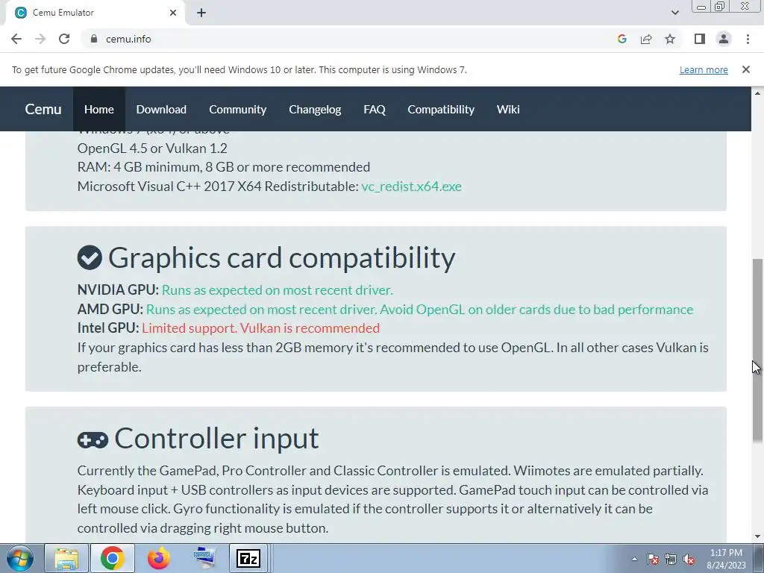Click the muted volume tray icon
The image size is (764, 573).
pos(689,559)
